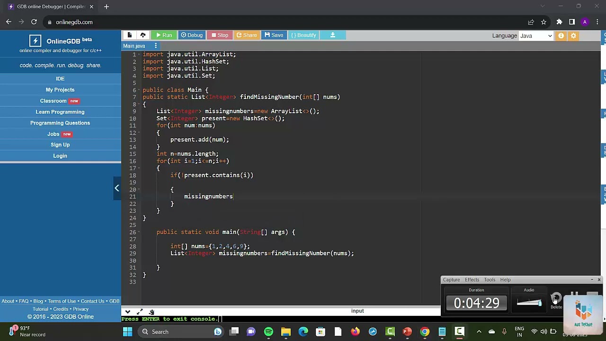Screen dimensions: 606x341
Task: Open Programming Questions
Action: tap(60, 123)
